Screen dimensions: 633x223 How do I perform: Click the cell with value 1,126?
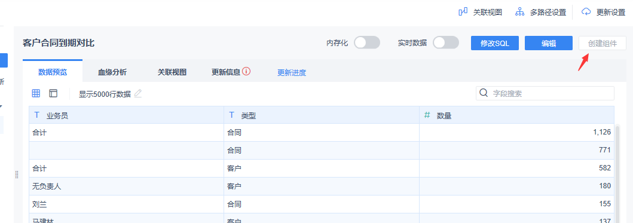[x=516, y=132]
